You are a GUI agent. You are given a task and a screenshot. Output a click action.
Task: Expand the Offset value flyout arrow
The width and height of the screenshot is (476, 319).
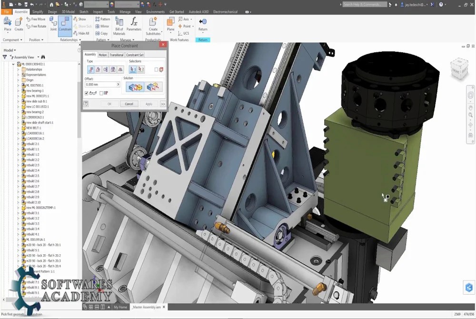coord(119,84)
